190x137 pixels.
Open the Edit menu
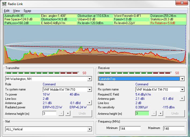click(7, 11)
